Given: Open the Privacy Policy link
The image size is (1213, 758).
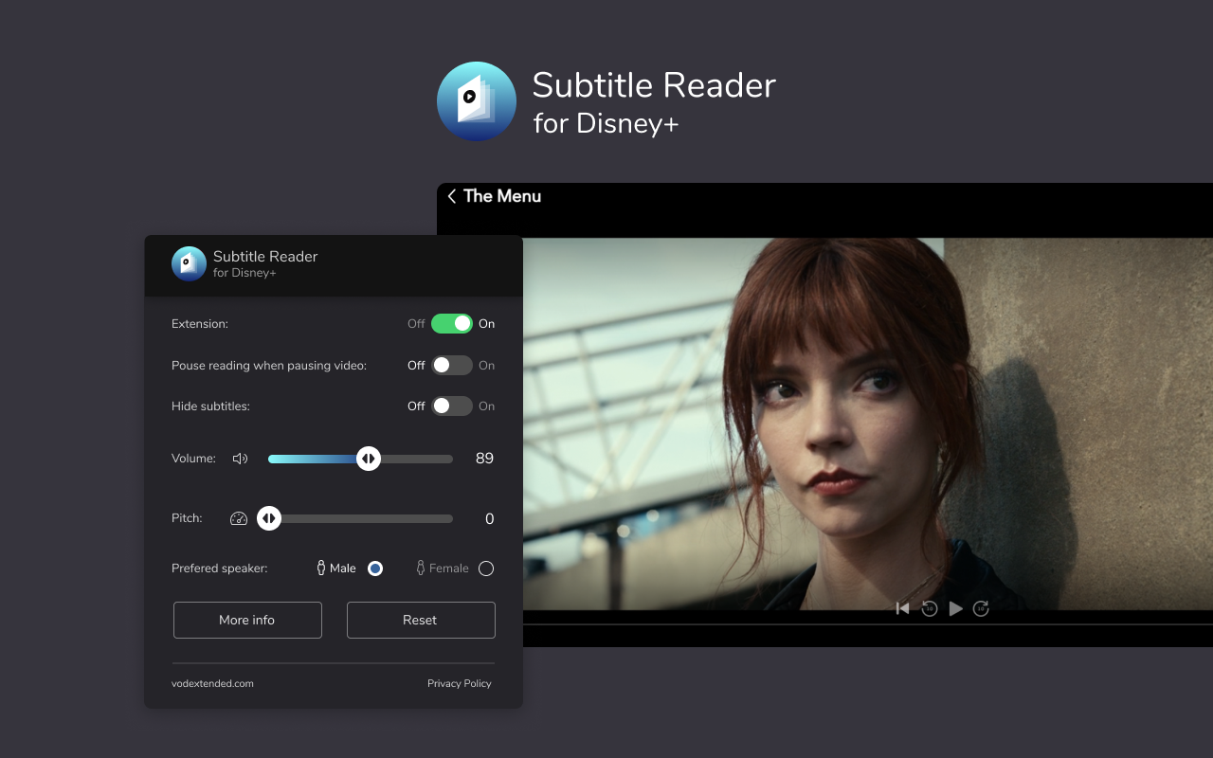Looking at the screenshot, I should click(460, 683).
